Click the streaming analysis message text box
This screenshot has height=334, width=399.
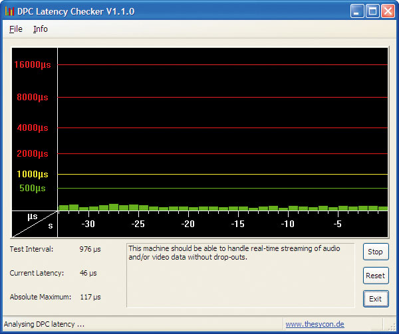[x=241, y=276]
